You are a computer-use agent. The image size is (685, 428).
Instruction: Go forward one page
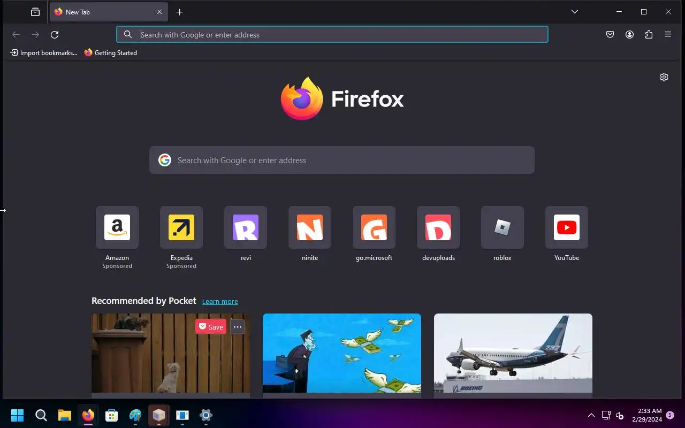tap(35, 35)
